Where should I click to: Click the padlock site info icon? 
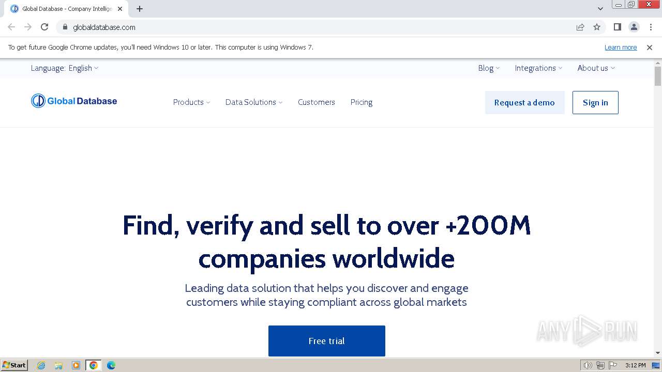65,27
